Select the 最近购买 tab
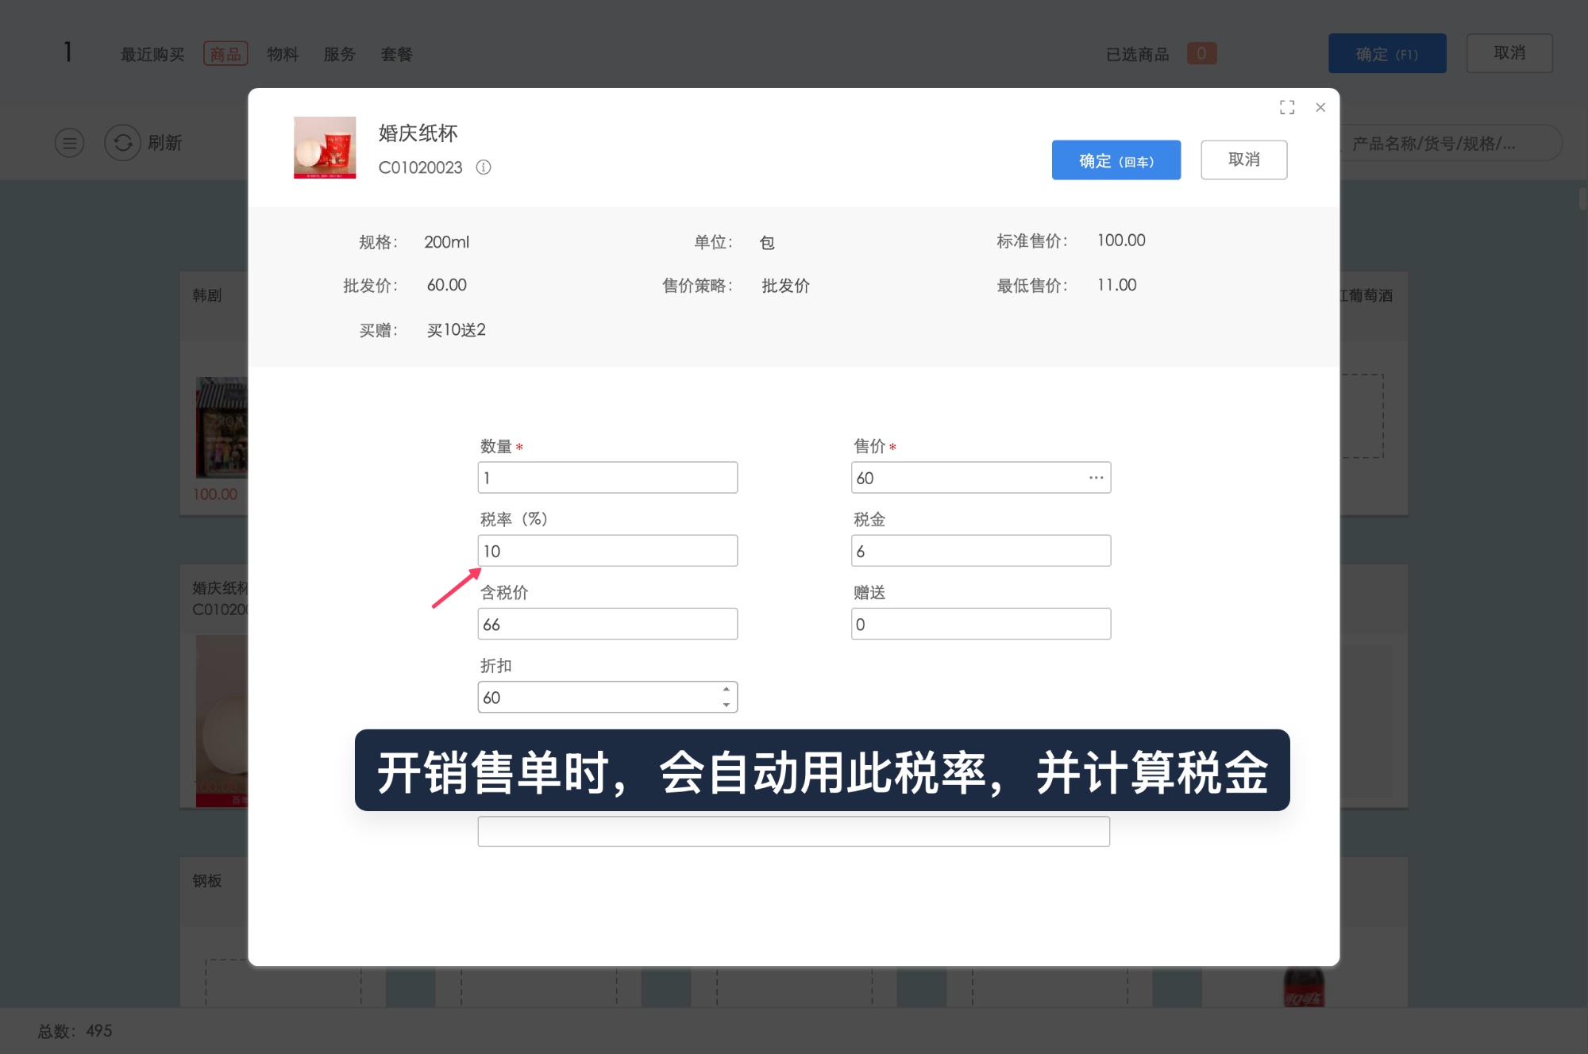Screen dimensions: 1588x1054 click(152, 53)
